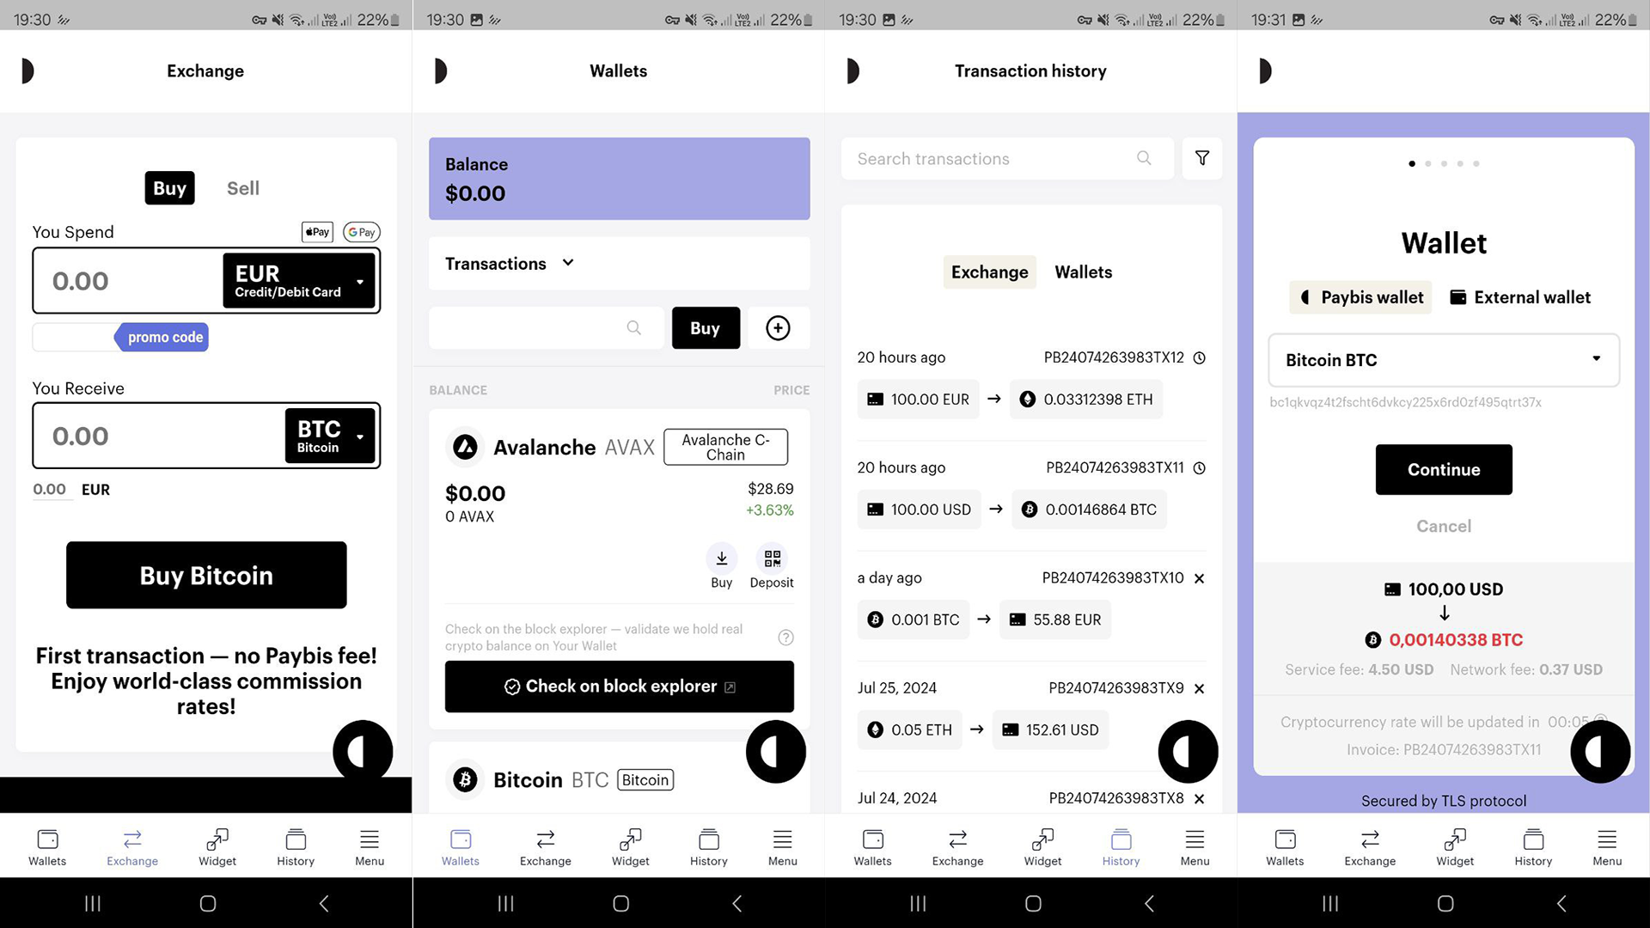Toggle Buy mode on Exchange screen

(x=168, y=187)
